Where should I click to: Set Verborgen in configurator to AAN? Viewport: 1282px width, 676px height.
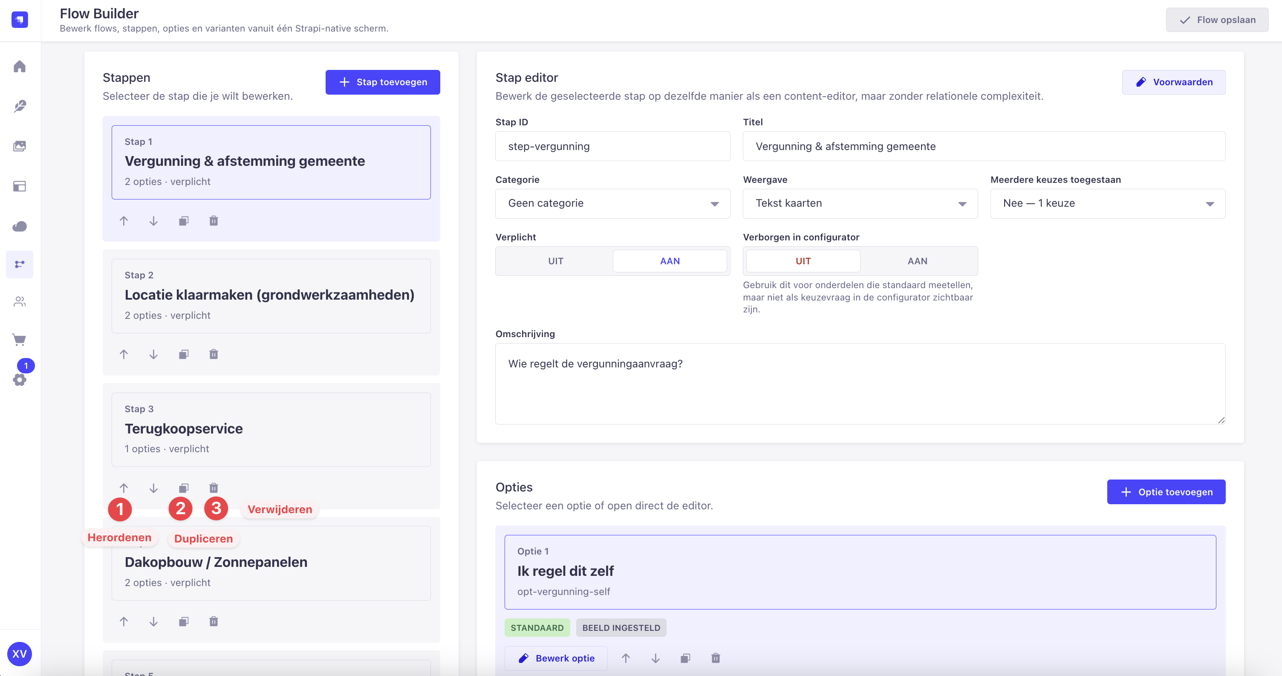tap(918, 261)
